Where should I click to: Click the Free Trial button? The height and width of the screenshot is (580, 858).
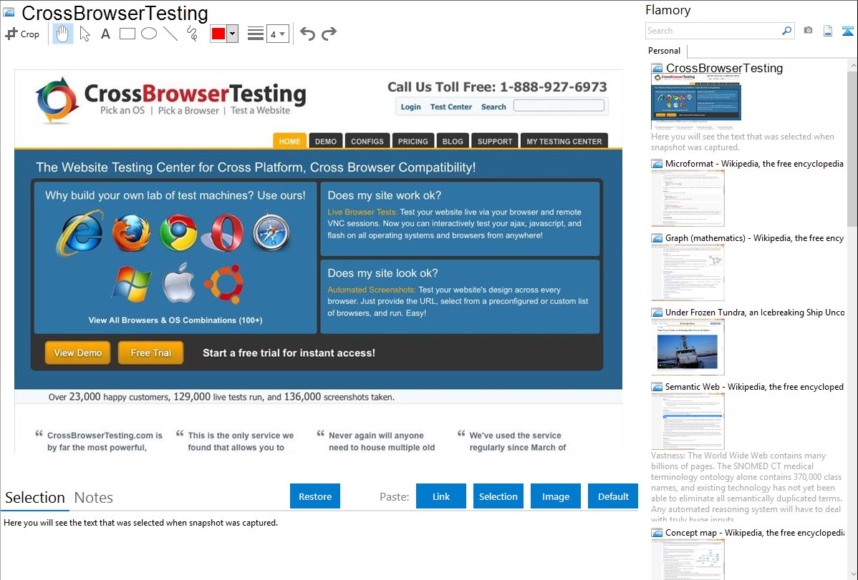pyautogui.click(x=150, y=353)
